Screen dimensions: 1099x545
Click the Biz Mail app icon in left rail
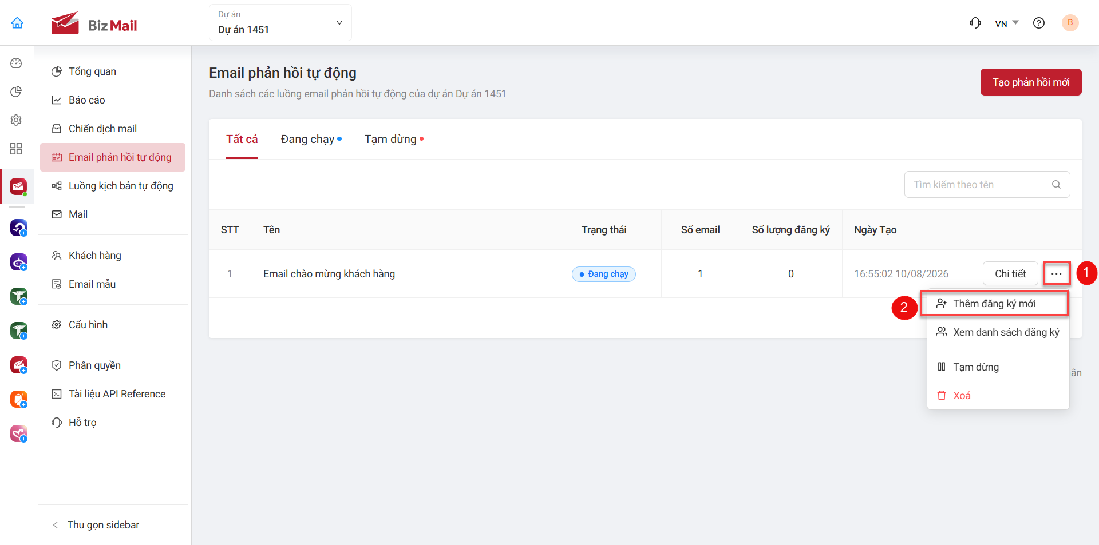18,186
